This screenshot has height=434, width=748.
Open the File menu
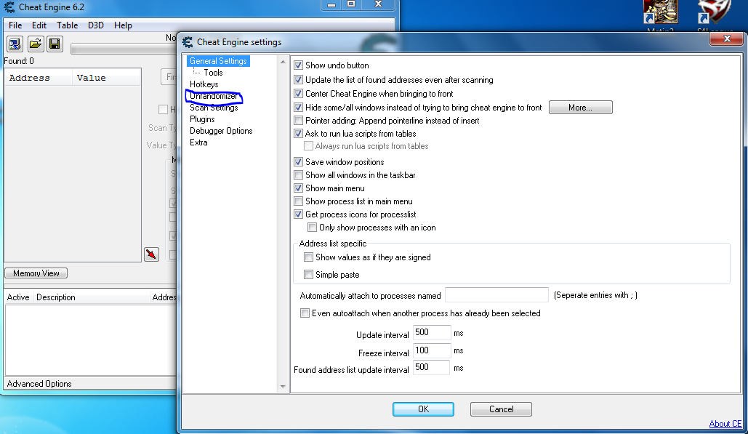15,25
